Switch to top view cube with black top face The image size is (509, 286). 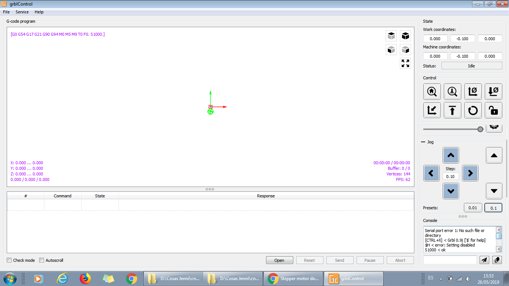click(391, 36)
